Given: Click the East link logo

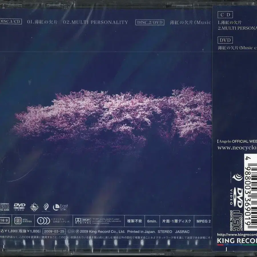Looking at the screenshot, I should click(x=60, y=207).
